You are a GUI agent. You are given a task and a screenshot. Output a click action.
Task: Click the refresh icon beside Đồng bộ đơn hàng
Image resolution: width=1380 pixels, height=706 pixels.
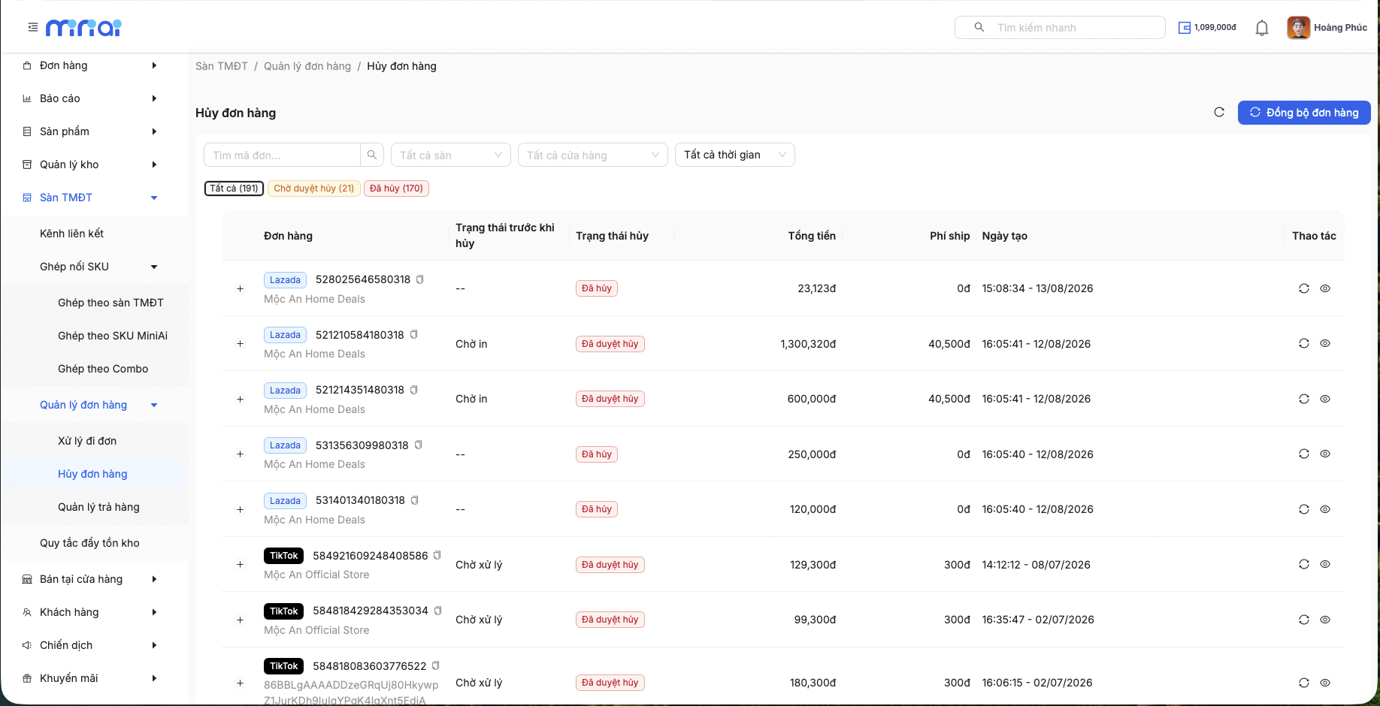1219,112
